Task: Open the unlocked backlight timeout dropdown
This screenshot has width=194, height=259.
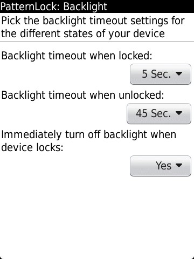Action: tap(159, 113)
